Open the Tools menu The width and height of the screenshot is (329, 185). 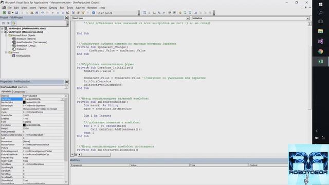[x=70, y=8]
